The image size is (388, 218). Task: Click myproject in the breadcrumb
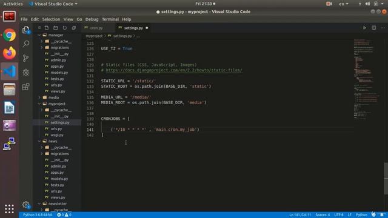94,36
